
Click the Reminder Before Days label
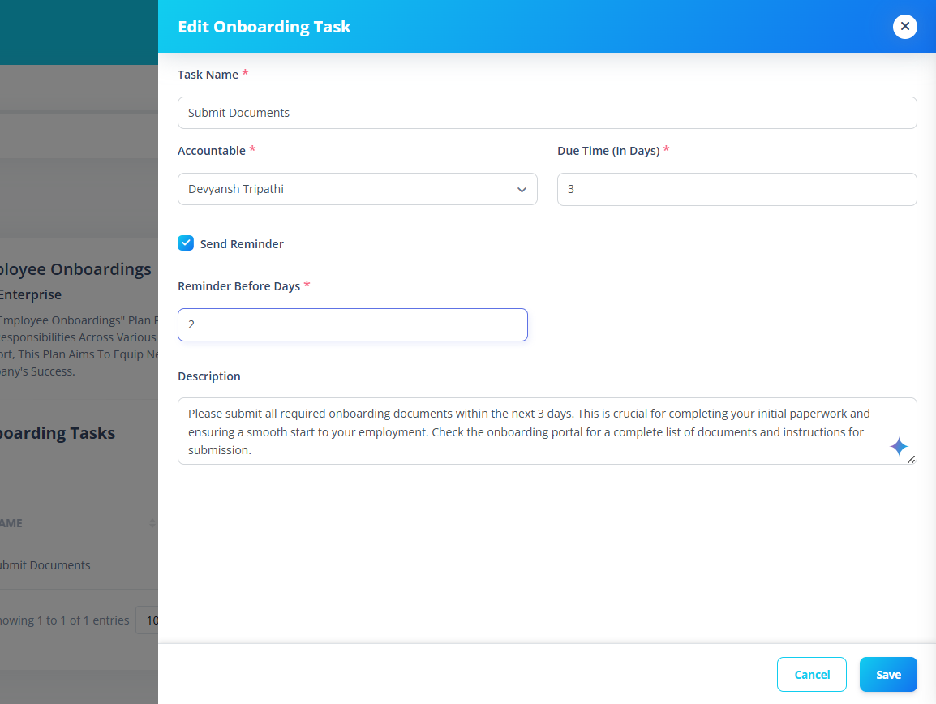(238, 286)
